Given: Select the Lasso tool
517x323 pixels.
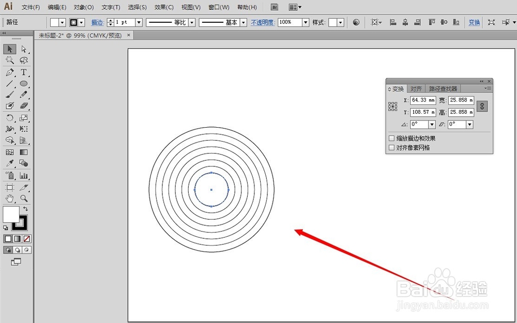Looking at the screenshot, I should (x=23, y=60).
